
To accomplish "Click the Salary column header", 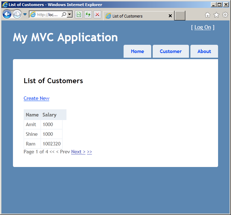I will tap(50, 115).
